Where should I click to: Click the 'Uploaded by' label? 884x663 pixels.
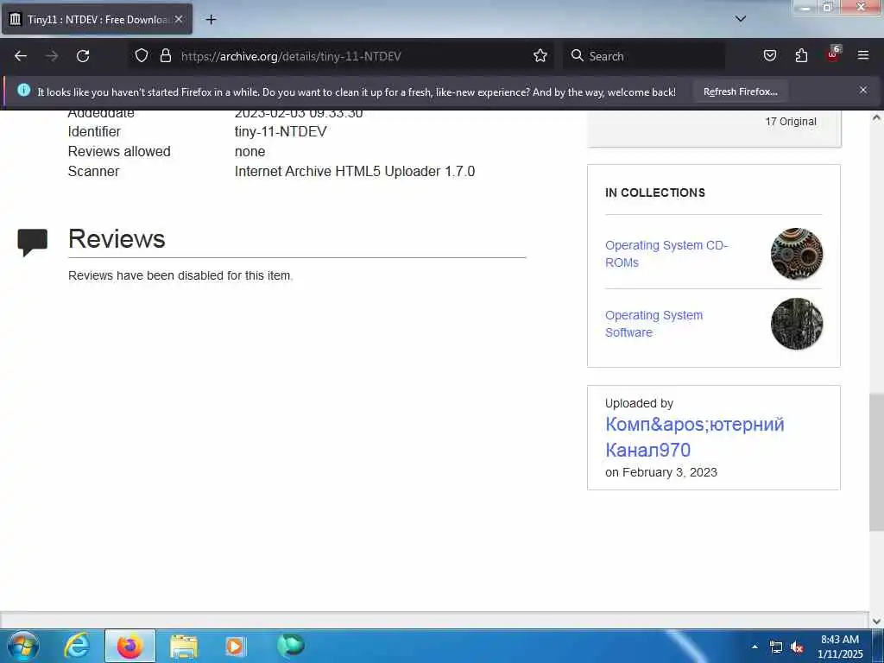tap(640, 403)
